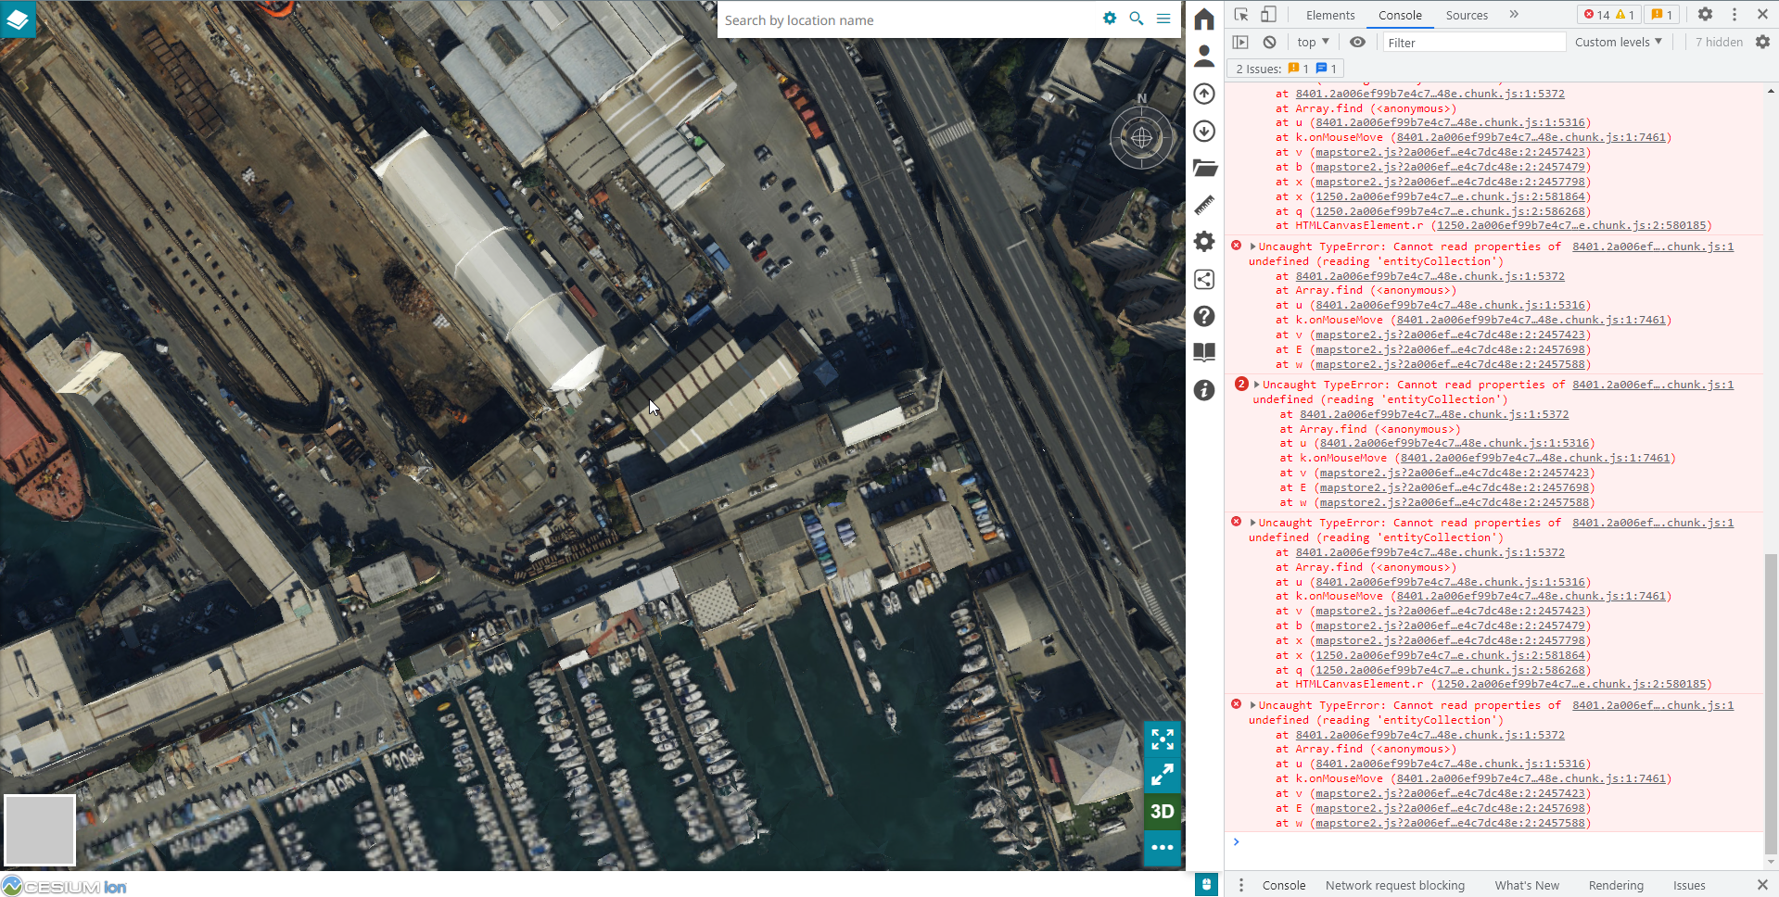Open the help question mark icon

(1204, 316)
